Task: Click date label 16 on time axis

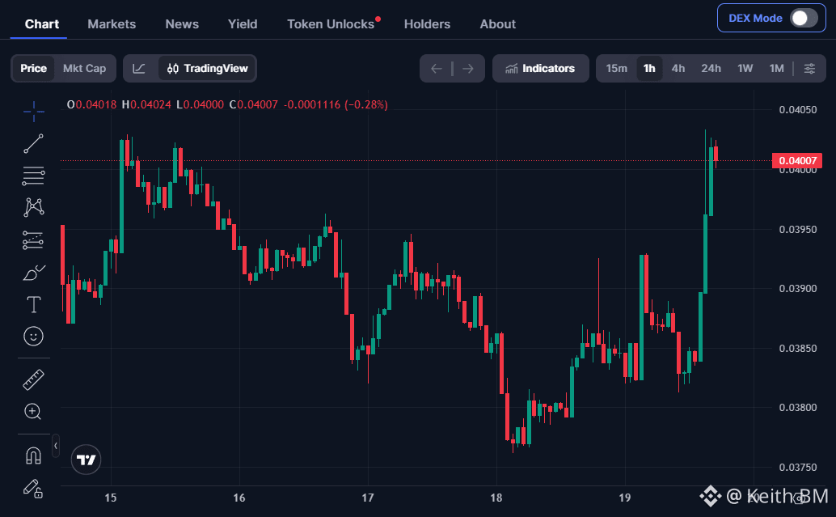Action: pos(239,498)
